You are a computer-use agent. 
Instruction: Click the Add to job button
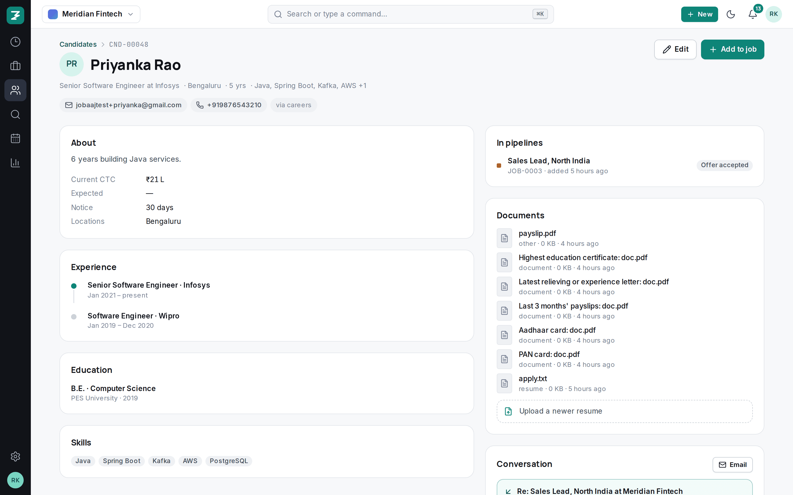tap(732, 50)
